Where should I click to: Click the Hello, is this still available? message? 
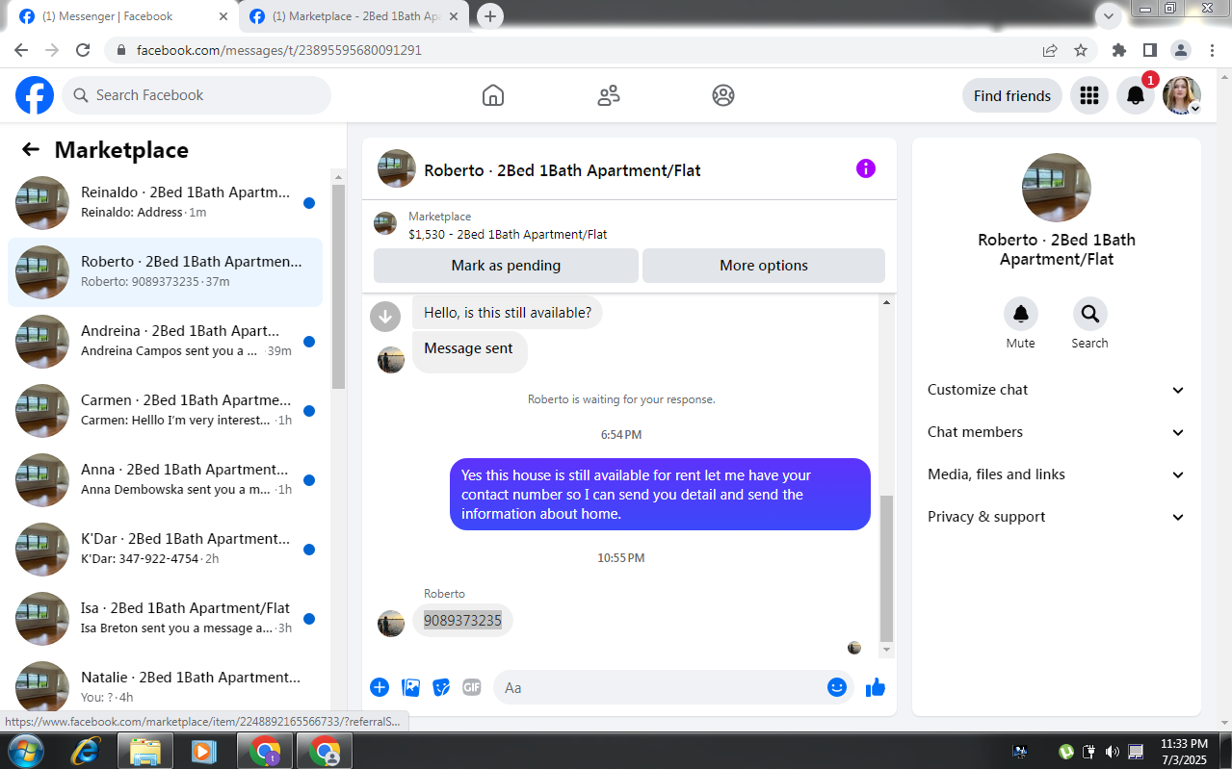coord(508,313)
